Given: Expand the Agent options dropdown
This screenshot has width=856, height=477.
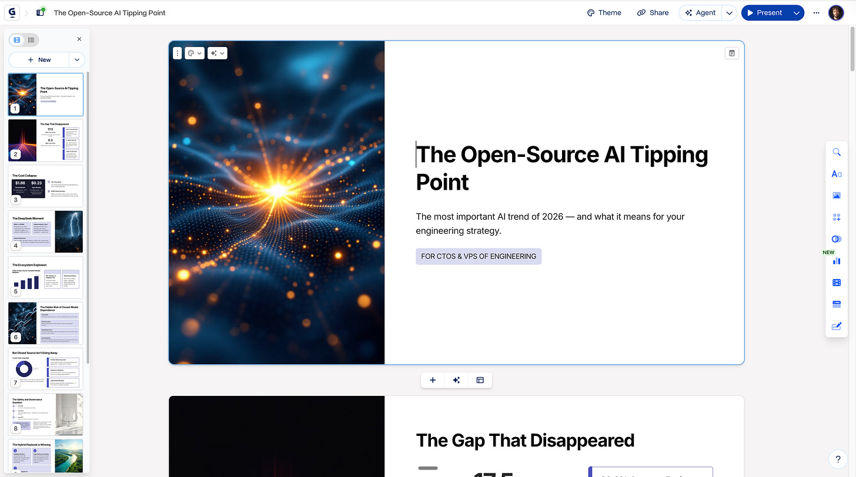Looking at the screenshot, I should tap(729, 12).
